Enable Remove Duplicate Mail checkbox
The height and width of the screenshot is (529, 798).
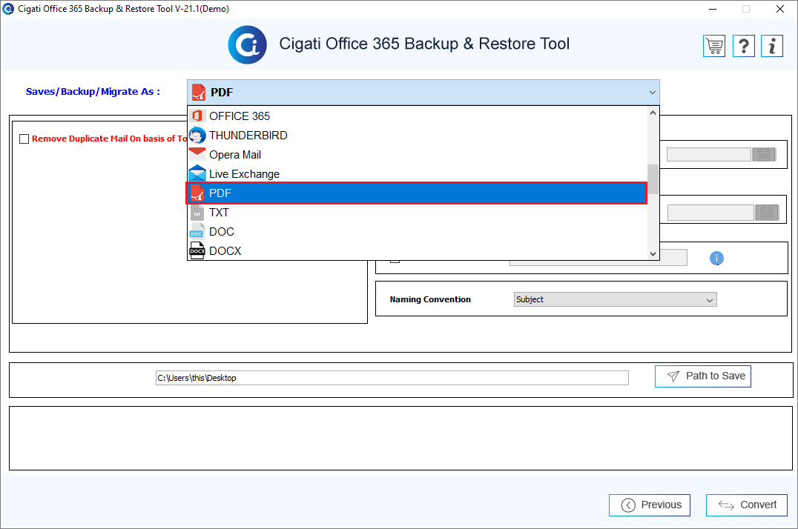pos(24,139)
